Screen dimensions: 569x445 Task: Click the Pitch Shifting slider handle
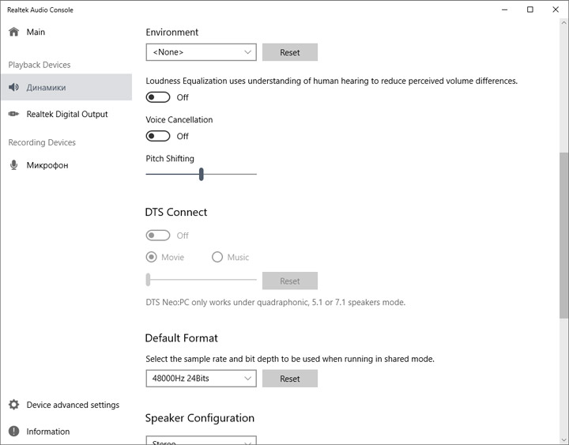coord(202,174)
